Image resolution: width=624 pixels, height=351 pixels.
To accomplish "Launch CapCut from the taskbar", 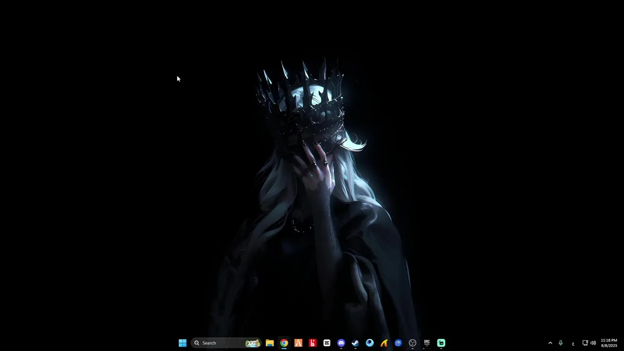I will tap(327, 343).
